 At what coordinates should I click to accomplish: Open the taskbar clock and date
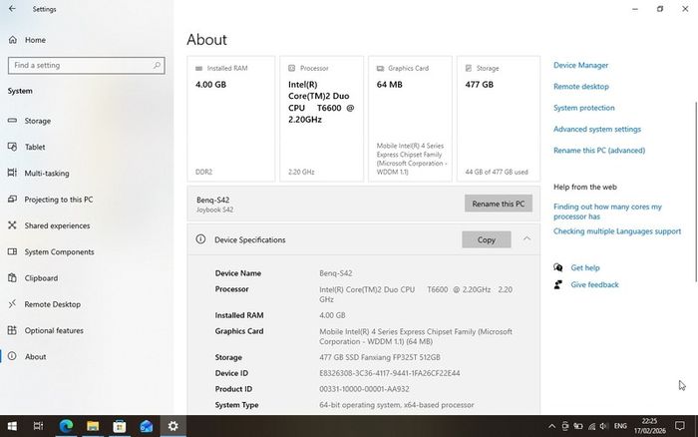click(x=649, y=426)
